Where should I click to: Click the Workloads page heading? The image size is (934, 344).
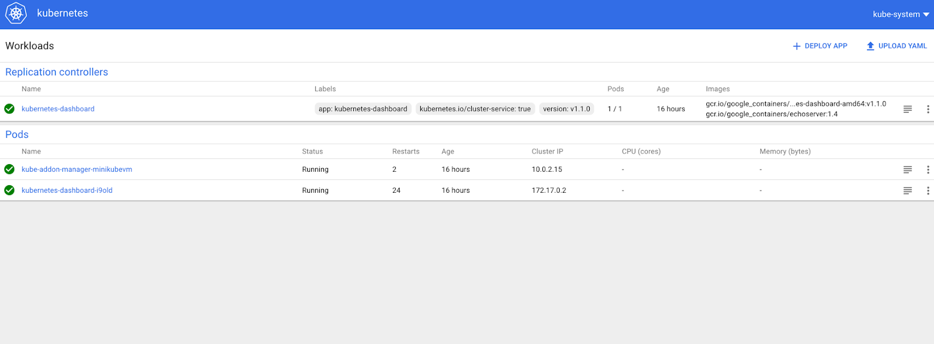click(x=30, y=46)
